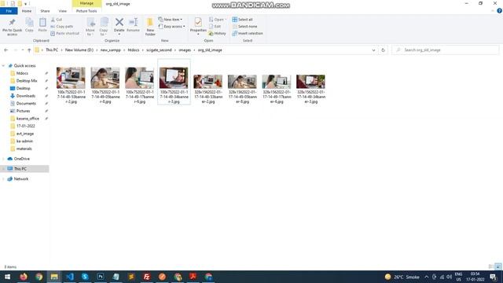
Task: Switch to the View ribbon tab
Action: (63, 11)
